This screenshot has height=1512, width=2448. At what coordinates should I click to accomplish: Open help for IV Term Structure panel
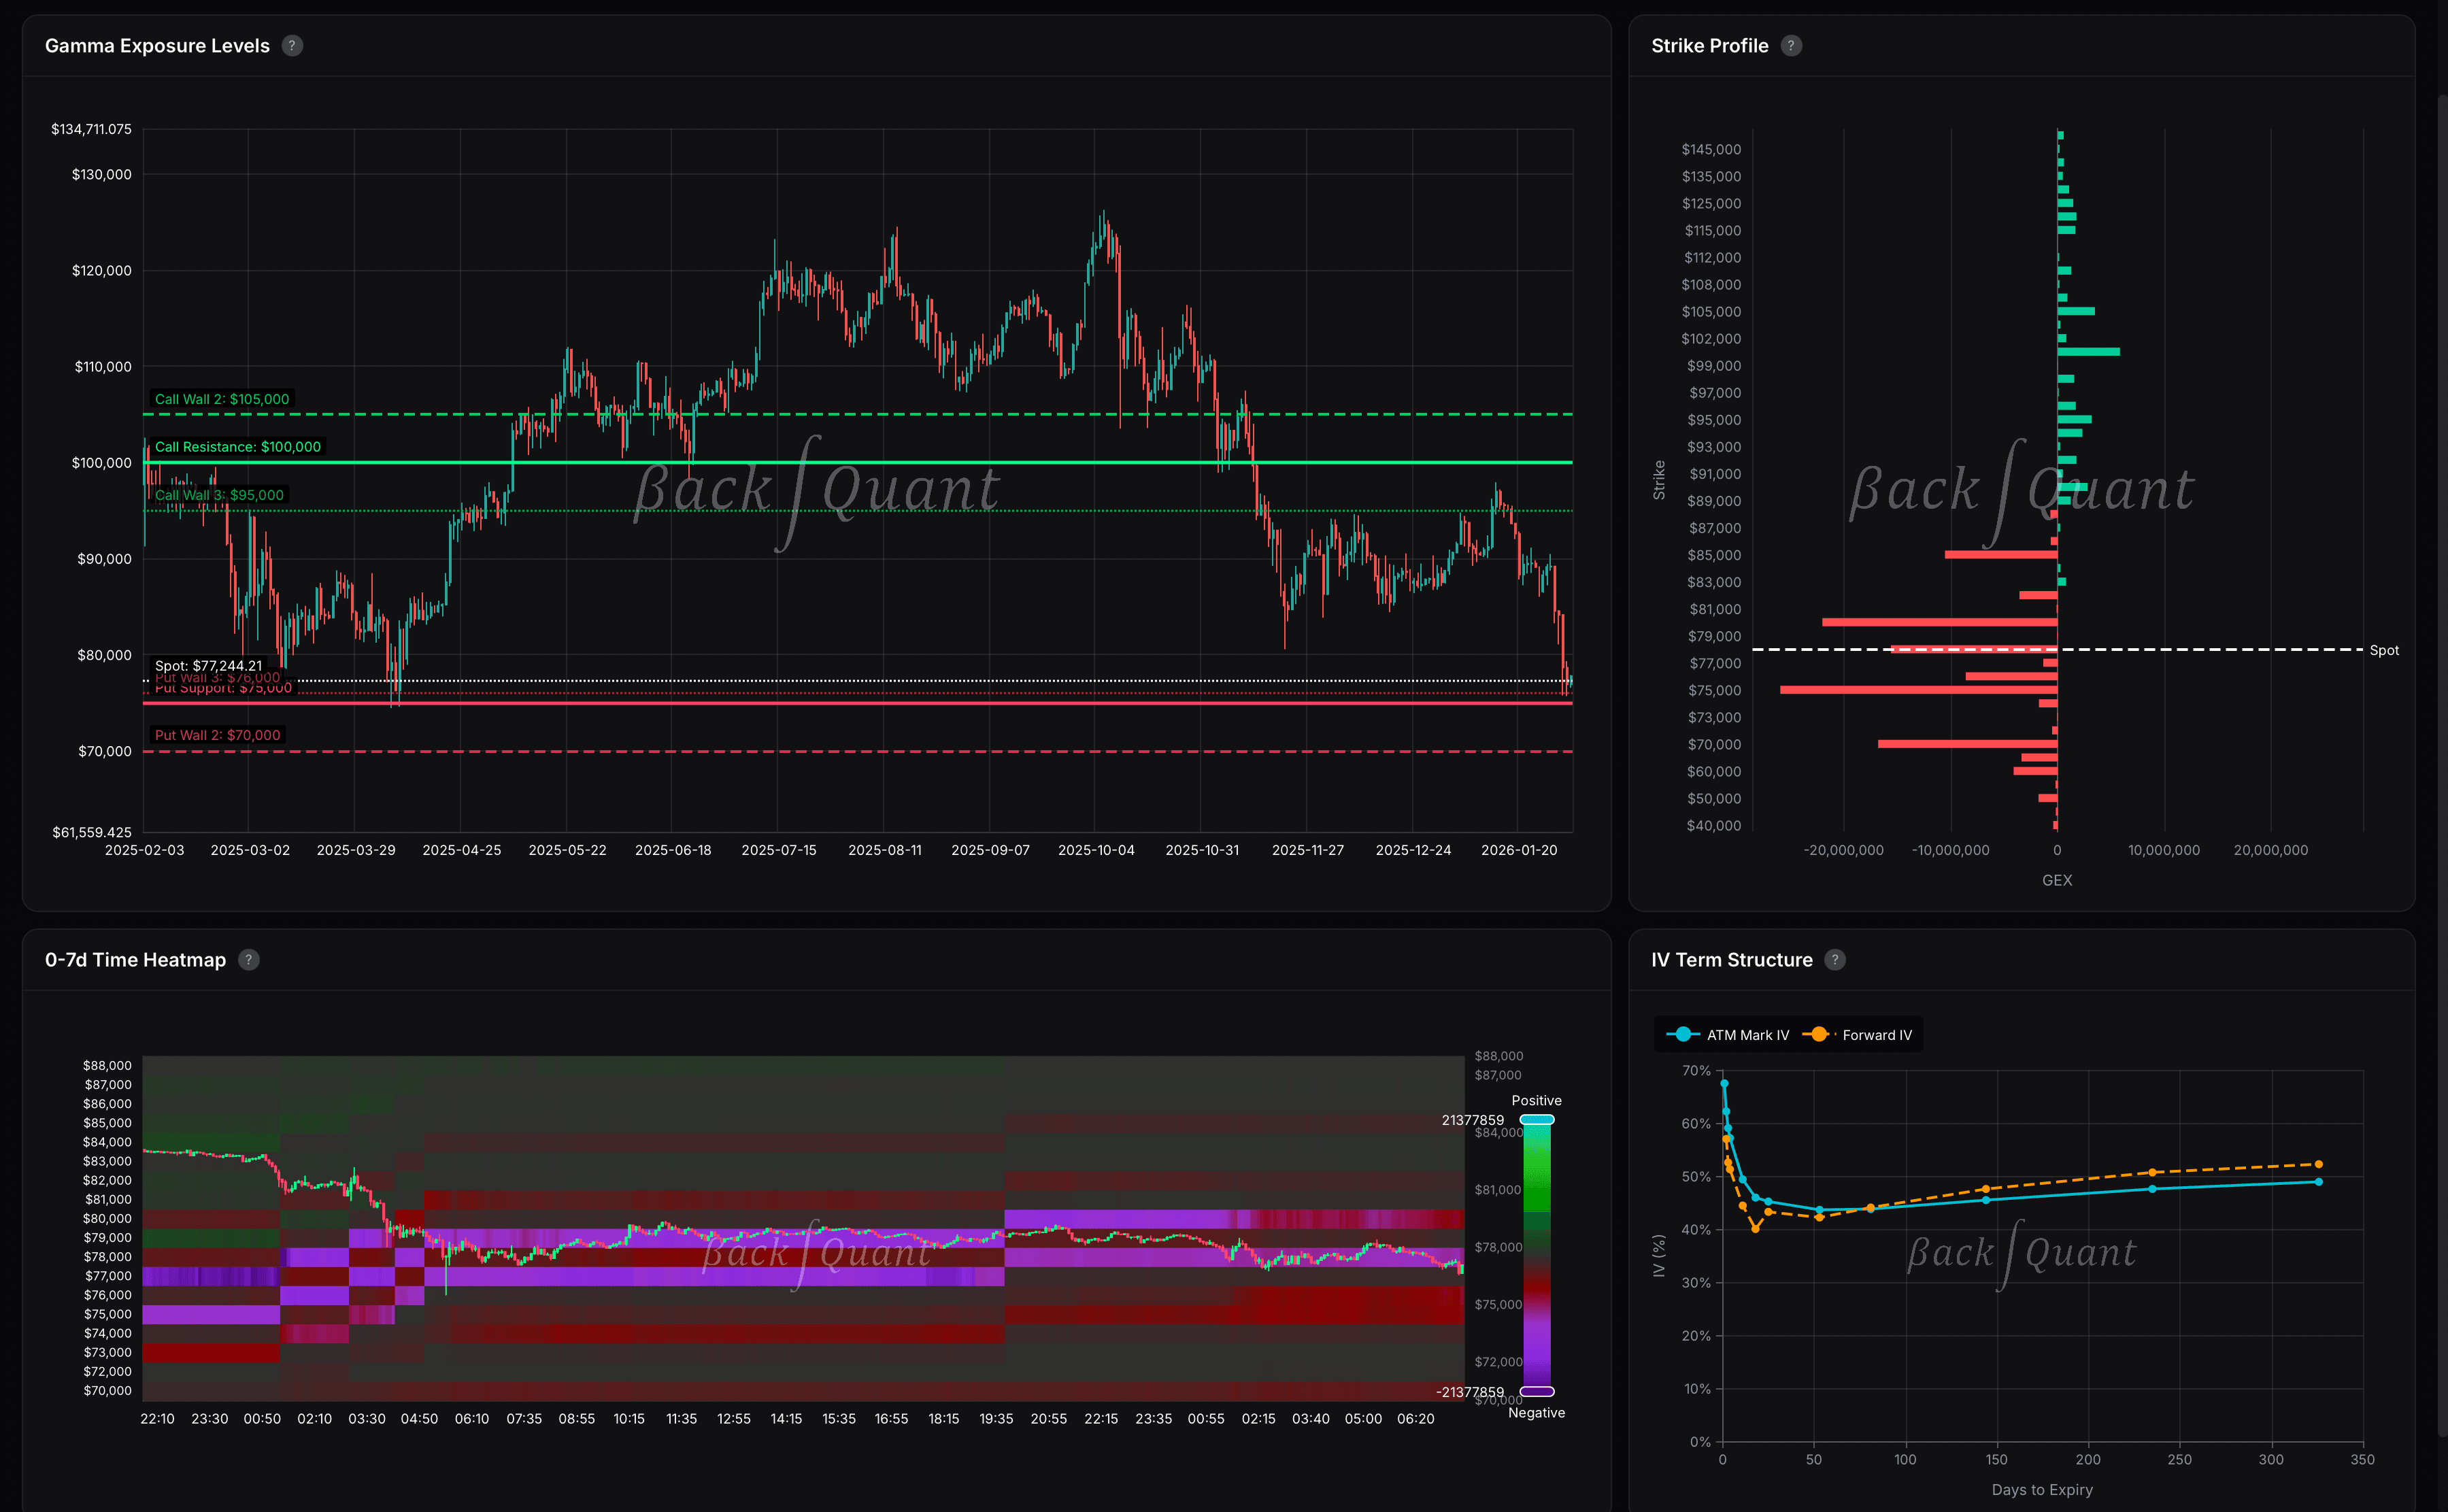pos(1835,959)
